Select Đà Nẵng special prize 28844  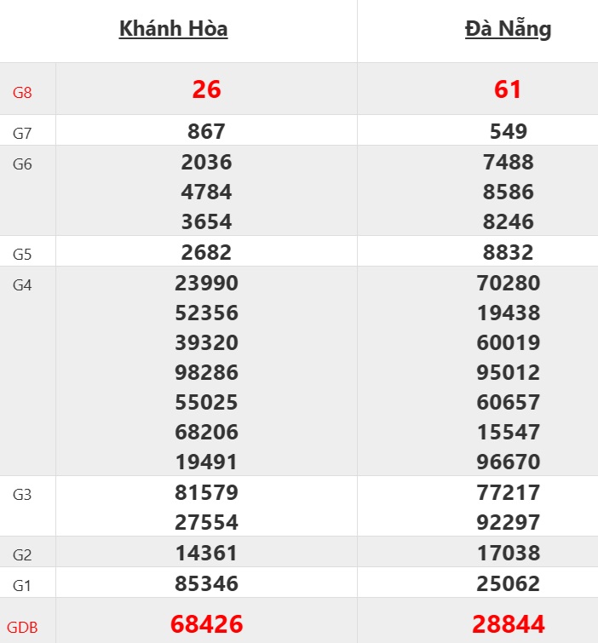508,624
